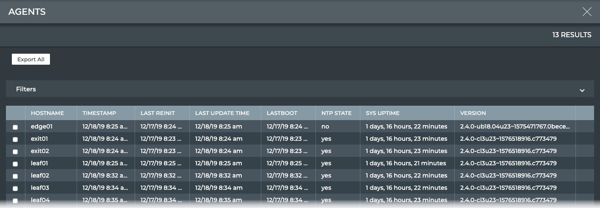Select the exit01 row checkbox

coord(16,139)
